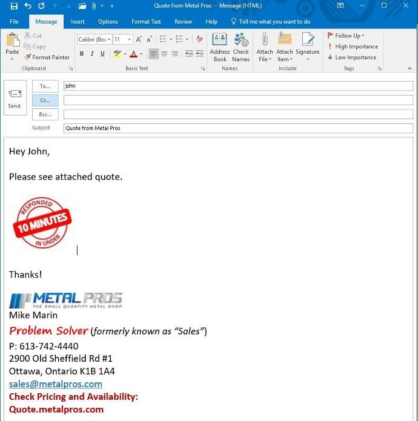Switch to the Insert tab

pos(78,22)
